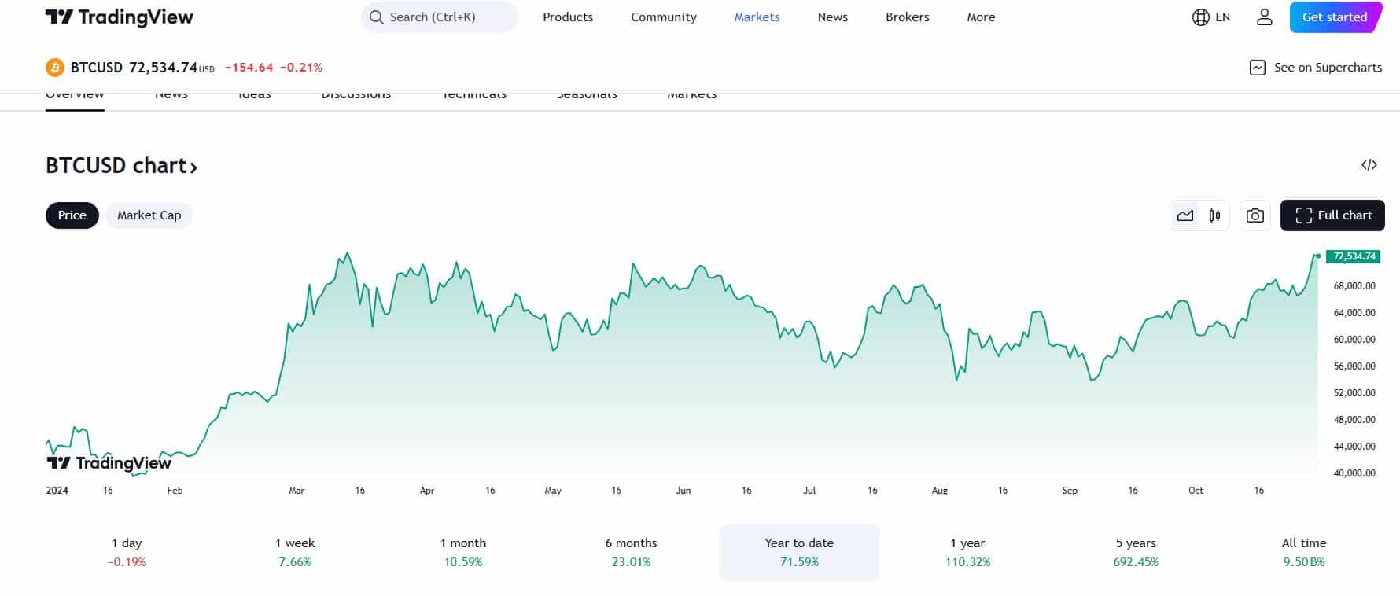This screenshot has width=1400, height=596.
Task: Click the embed code icon
Action: [1369, 165]
